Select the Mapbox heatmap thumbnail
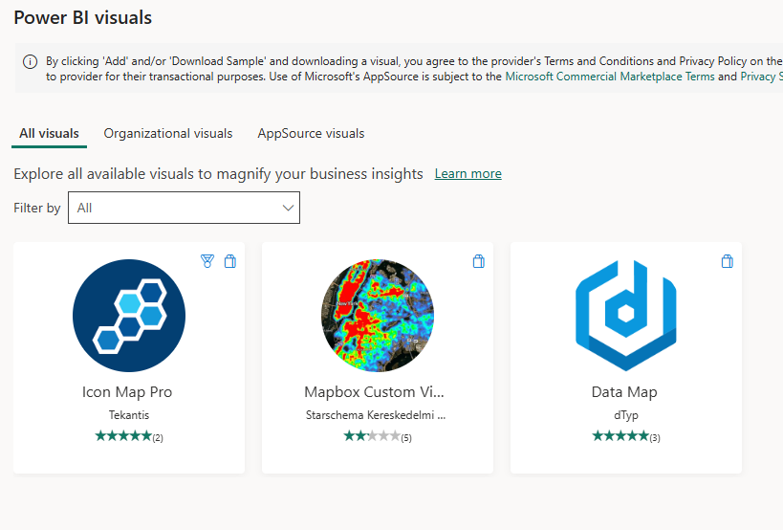This screenshot has height=530, width=783. (378, 316)
